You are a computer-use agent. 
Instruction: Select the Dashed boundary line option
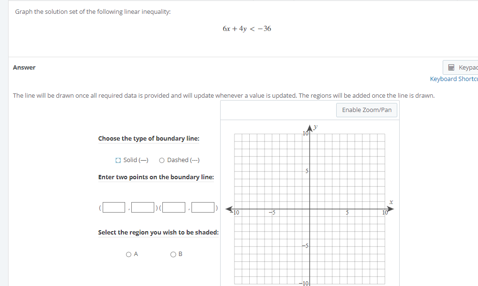tap(162, 160)
